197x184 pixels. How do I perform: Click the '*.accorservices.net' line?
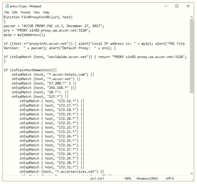[61, 171]
